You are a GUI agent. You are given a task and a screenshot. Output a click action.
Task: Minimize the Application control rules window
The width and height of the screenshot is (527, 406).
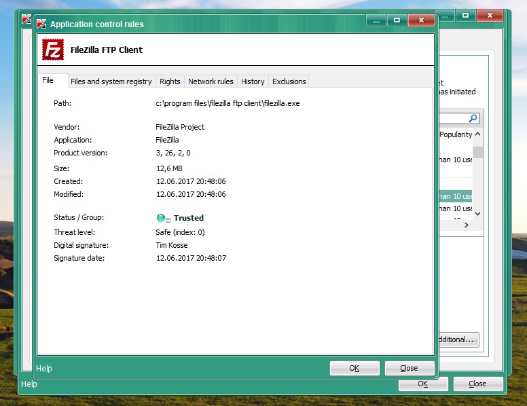[x=376, y=20]
